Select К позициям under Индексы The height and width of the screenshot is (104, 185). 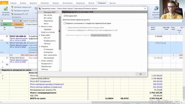pos(48,49)
